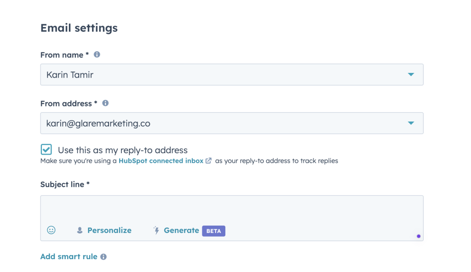Open the emoji picker in subject line
Viewport: 471px width, 272px height.
coord(52,230)
